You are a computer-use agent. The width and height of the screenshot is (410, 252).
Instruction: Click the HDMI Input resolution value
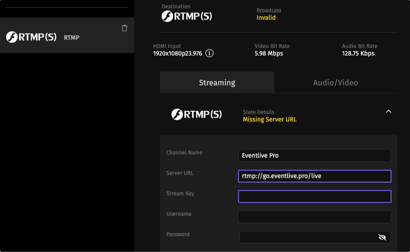click(x=177, y=54)
